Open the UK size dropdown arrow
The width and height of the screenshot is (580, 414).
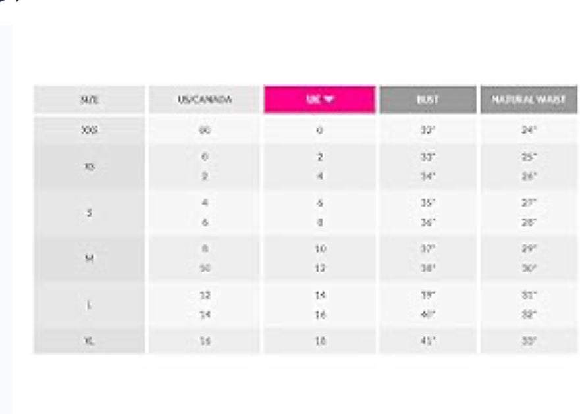click(x=329, y=99)
